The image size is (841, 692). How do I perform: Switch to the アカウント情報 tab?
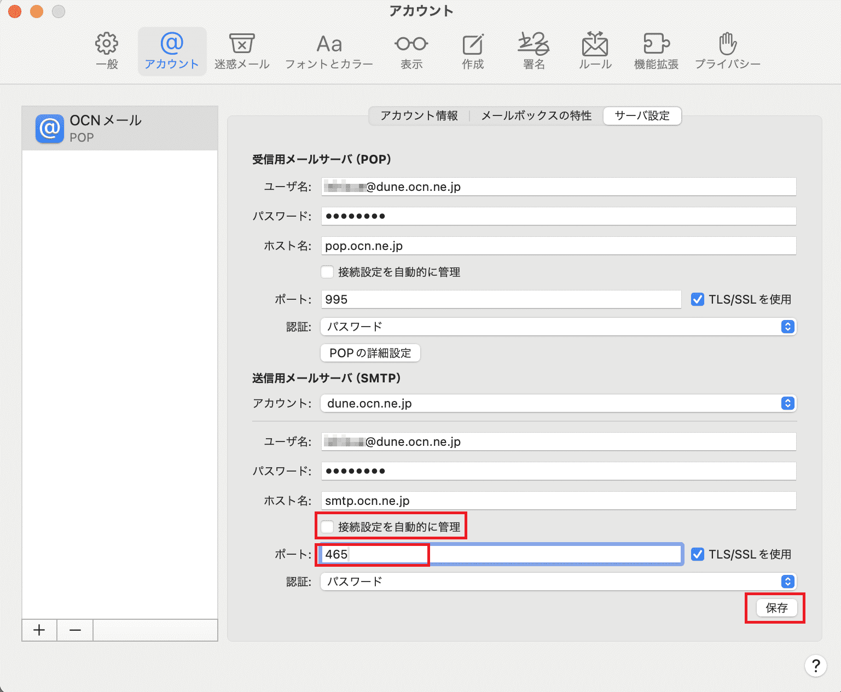419,116
